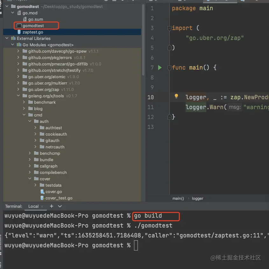Image resolution: width=269 pixels, height=269 pixels.
Task: Open cover.go file
Action: pos(53,191)
